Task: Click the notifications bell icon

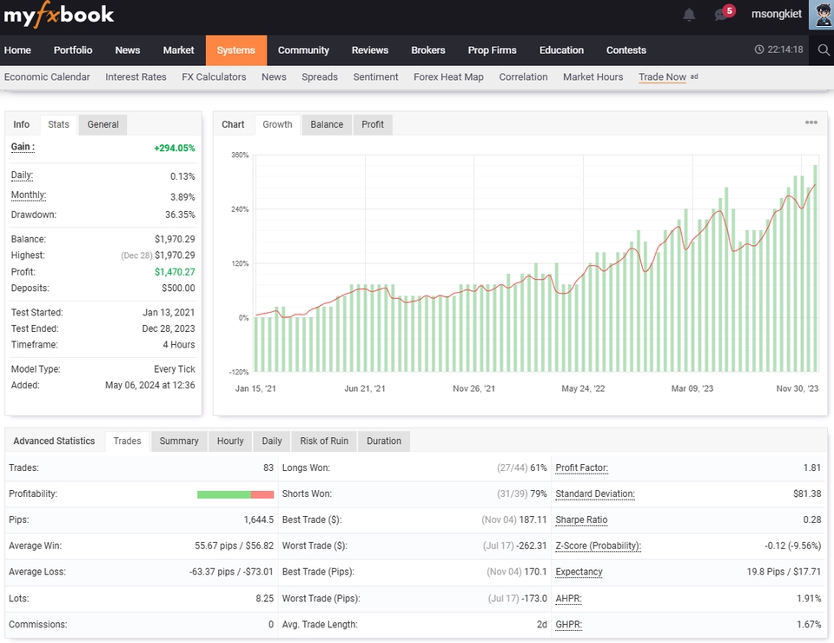Action: coord(689,15)
